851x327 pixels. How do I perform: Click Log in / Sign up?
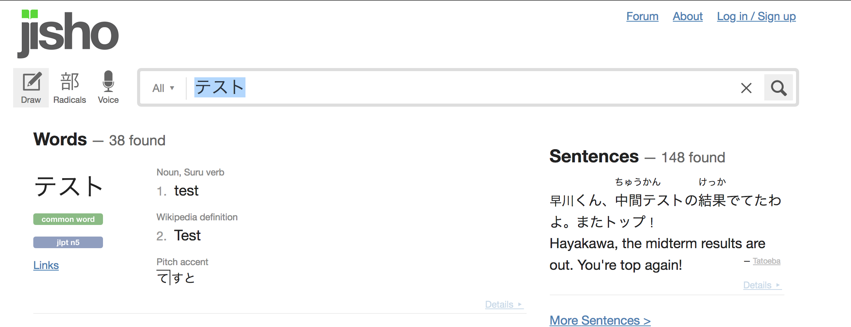[756, 16]
